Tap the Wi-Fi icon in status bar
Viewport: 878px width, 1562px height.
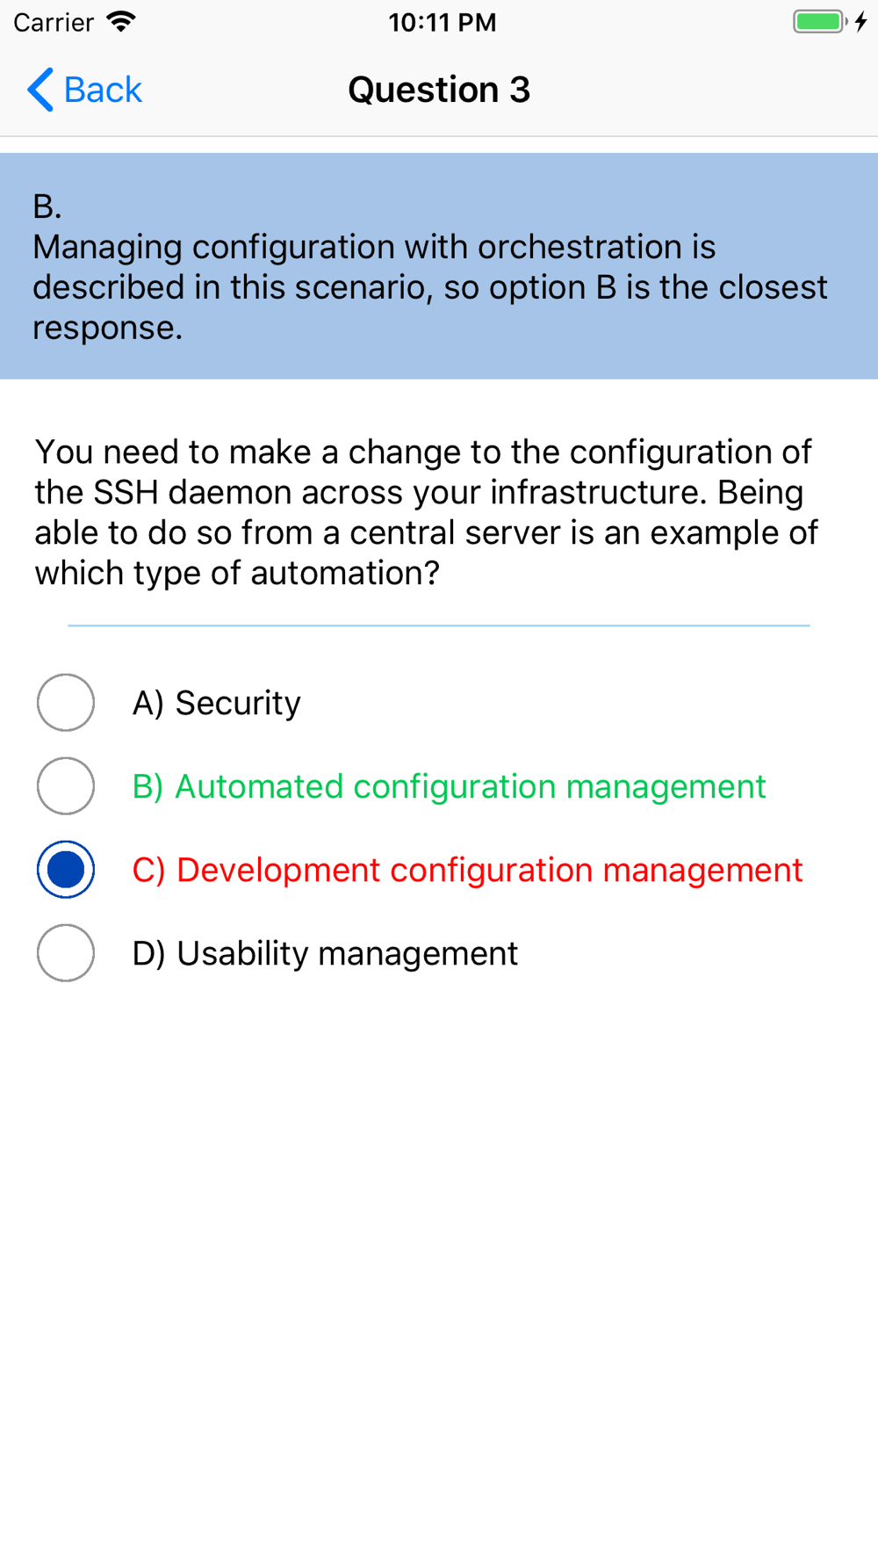(121, 21)
